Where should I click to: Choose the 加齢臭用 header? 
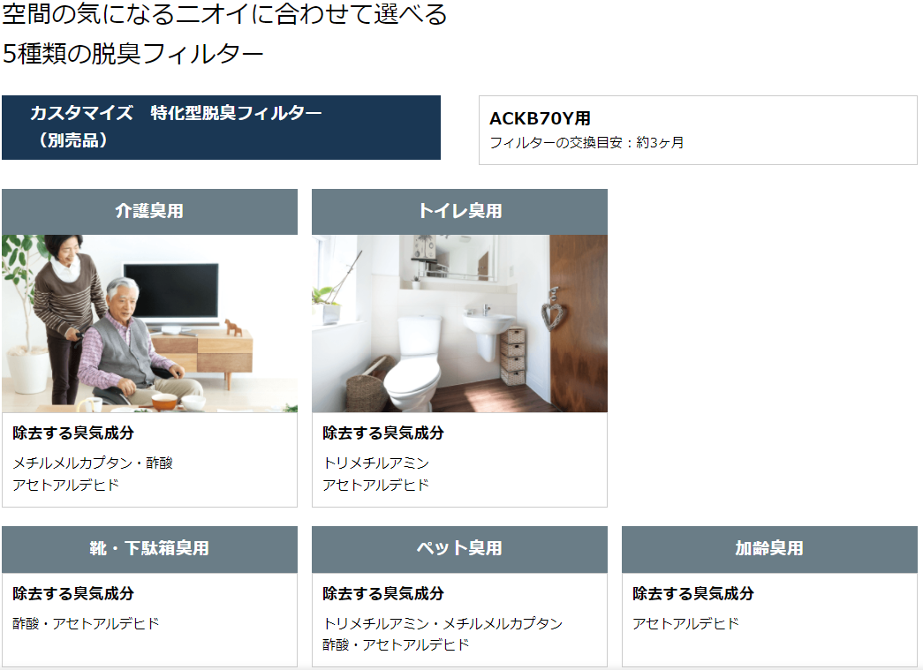pos(769,549)
